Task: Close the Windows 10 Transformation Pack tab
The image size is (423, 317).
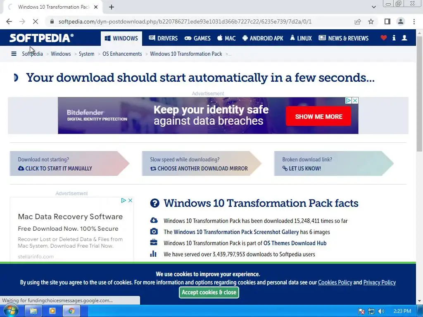Action: [x=96, y=7]
